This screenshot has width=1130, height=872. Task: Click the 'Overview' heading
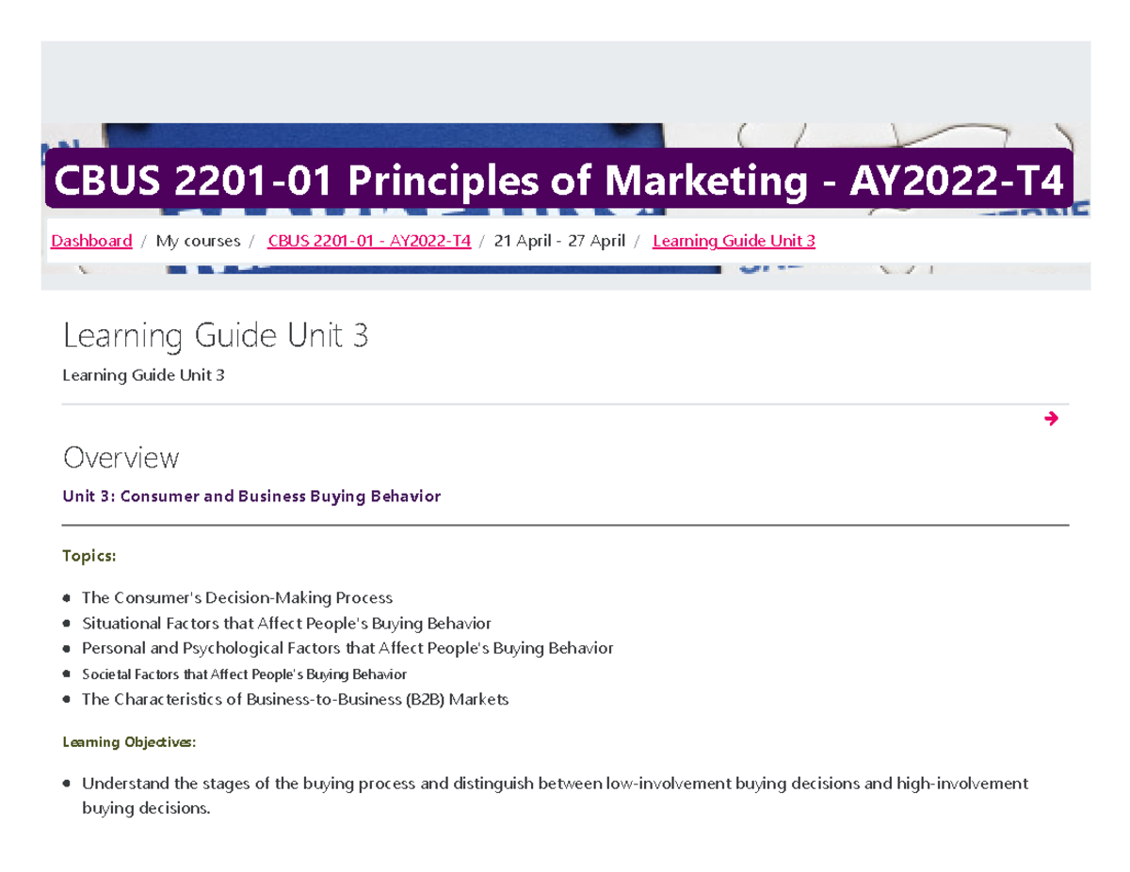pos(121,458)
